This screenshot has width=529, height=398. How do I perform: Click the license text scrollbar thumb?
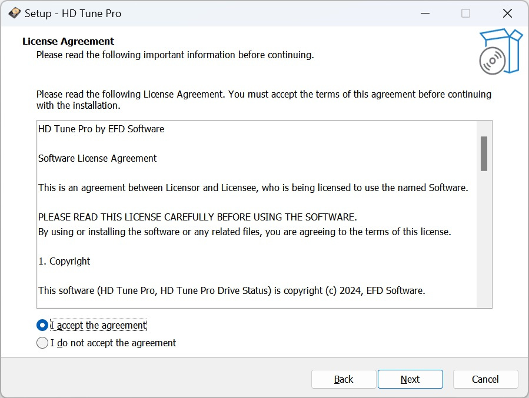click(484, 153)
